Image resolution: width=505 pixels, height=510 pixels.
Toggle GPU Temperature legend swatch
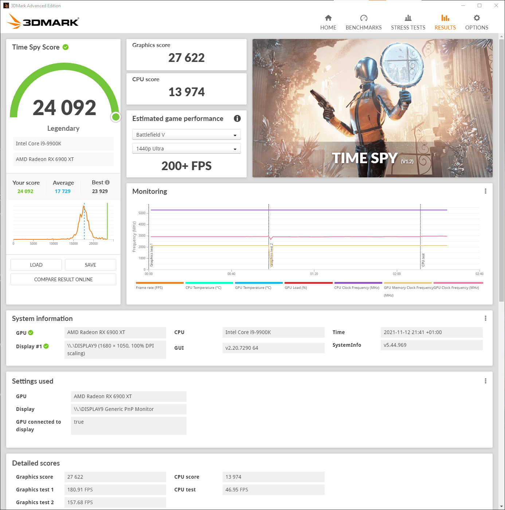(259, 283)
